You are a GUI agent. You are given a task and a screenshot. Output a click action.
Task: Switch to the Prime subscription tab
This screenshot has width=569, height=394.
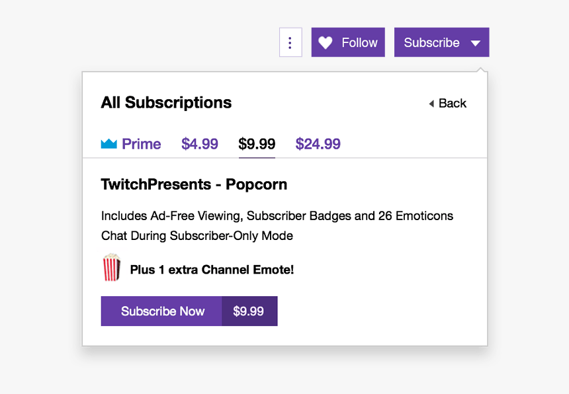[130, 143]
